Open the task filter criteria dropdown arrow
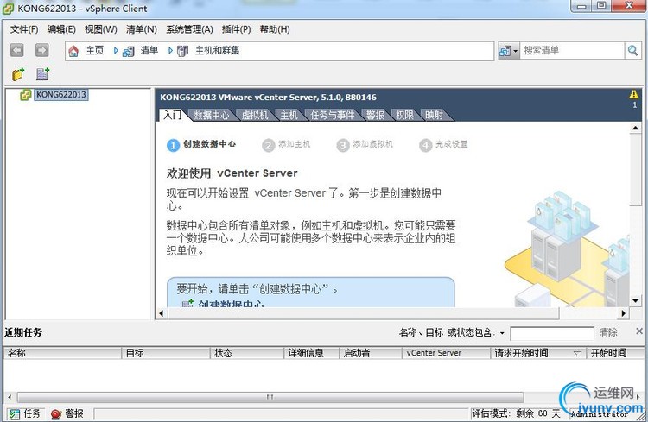The width and height of the screenshot is (648, 422). [502, 333]
